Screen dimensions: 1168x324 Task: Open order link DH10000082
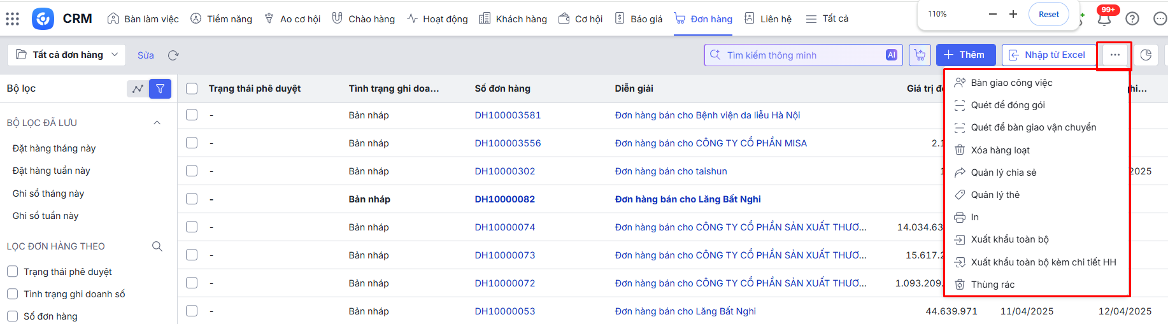(x=504, y=199)
